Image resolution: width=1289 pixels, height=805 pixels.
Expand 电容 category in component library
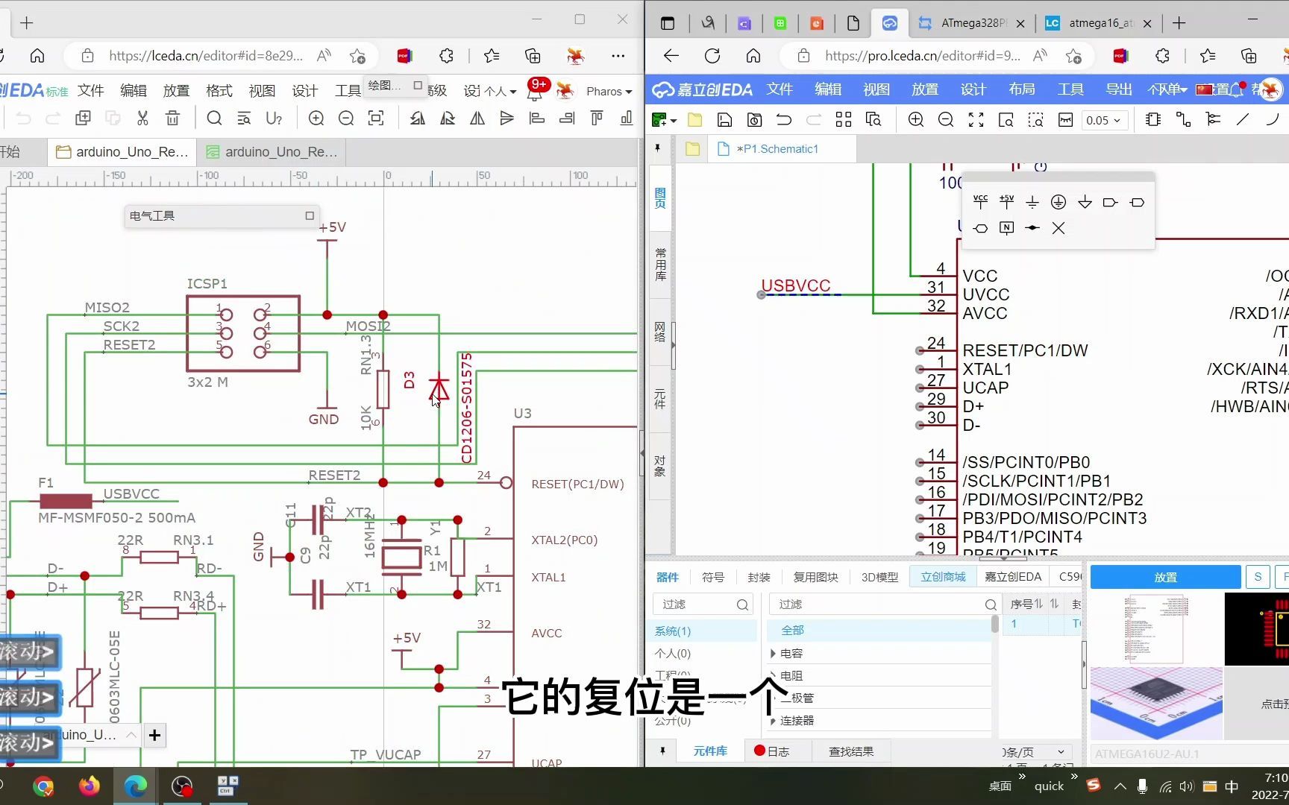[x=773, y=653]
